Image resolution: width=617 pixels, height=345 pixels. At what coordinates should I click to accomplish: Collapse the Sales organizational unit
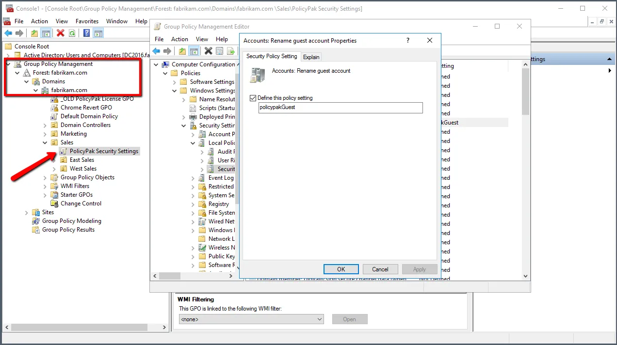45,142
